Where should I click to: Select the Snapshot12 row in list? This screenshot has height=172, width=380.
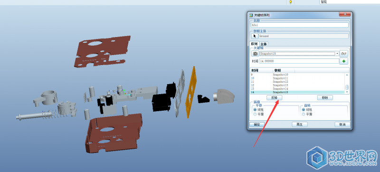[297, 82]
